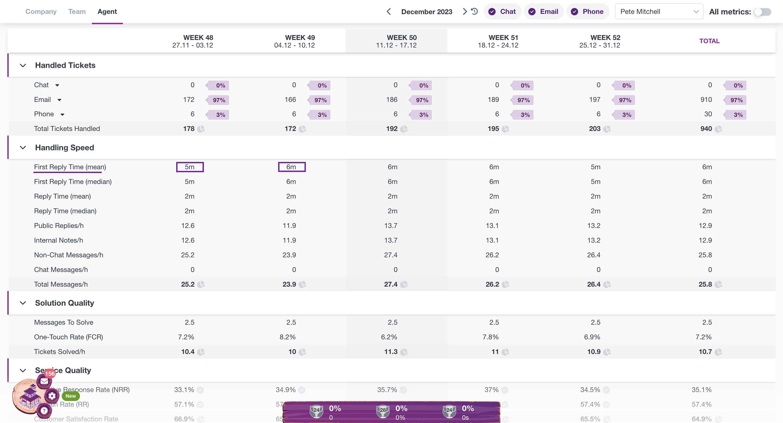This screenshot has width=783, height=423.
Task: Collapse the Solution Quality section
Action: (x=23, y=303)
